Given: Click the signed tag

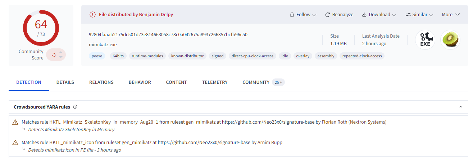Looking at the screenshot, I should pos(218,56).
